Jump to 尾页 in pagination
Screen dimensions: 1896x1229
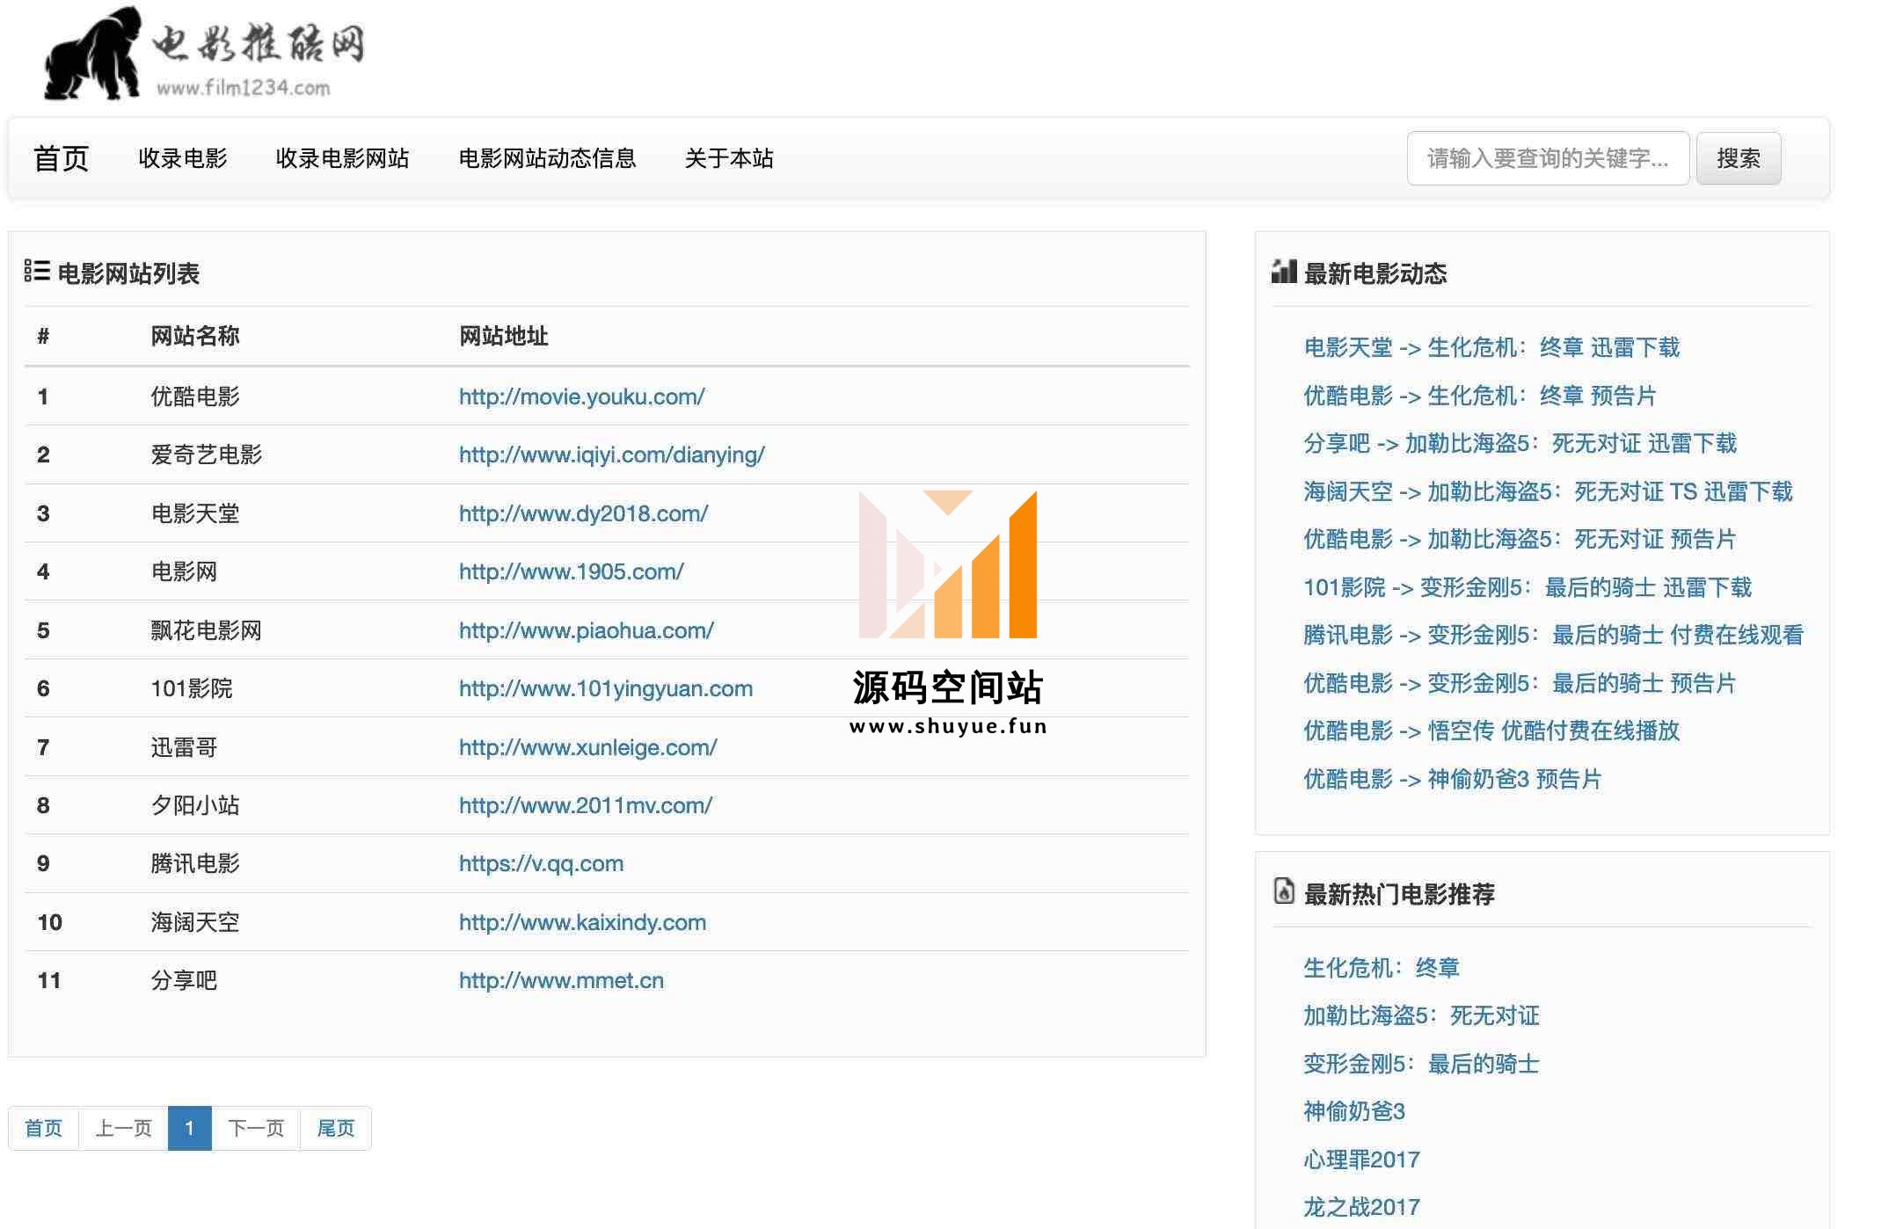[x=336, y=1128]
